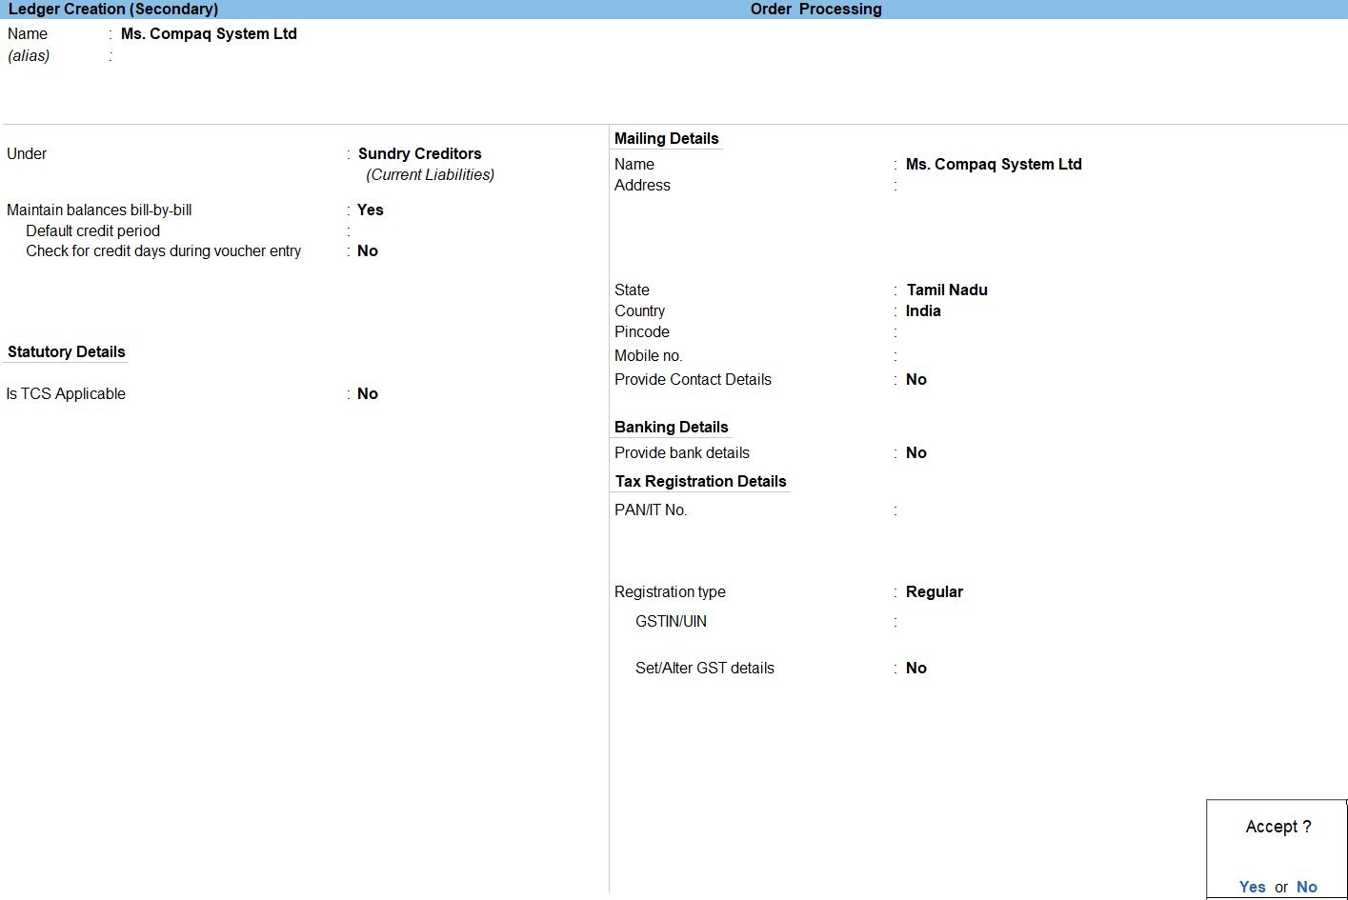
Task: Open the Country selection India
Action: [x=923, y=311]
